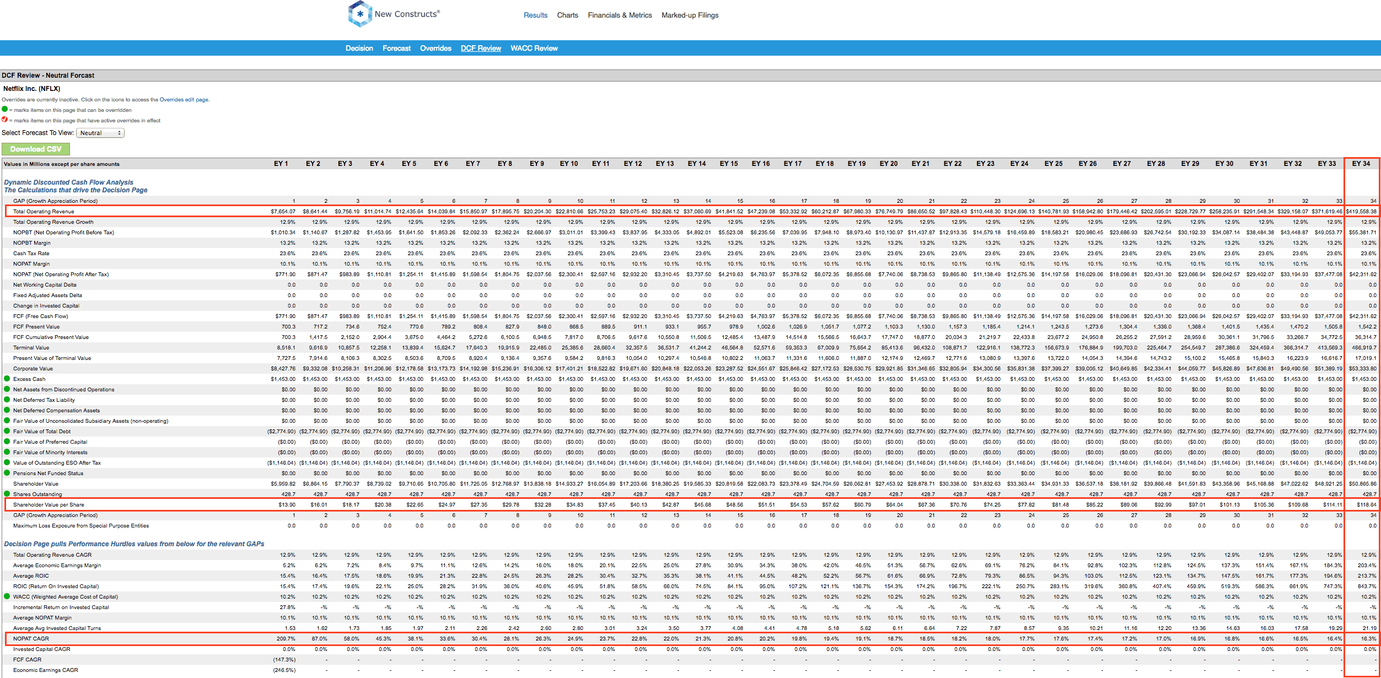Click Value of Outstanding ESO override icon
The height and width of the screenshot is (678, 1381).
(x=7, y=462)
